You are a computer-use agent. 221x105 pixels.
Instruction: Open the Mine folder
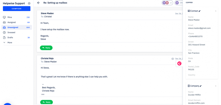click(10, 17)
